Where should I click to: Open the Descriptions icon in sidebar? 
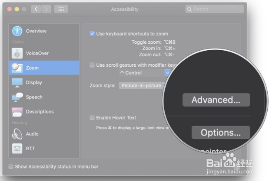[17, 112]
